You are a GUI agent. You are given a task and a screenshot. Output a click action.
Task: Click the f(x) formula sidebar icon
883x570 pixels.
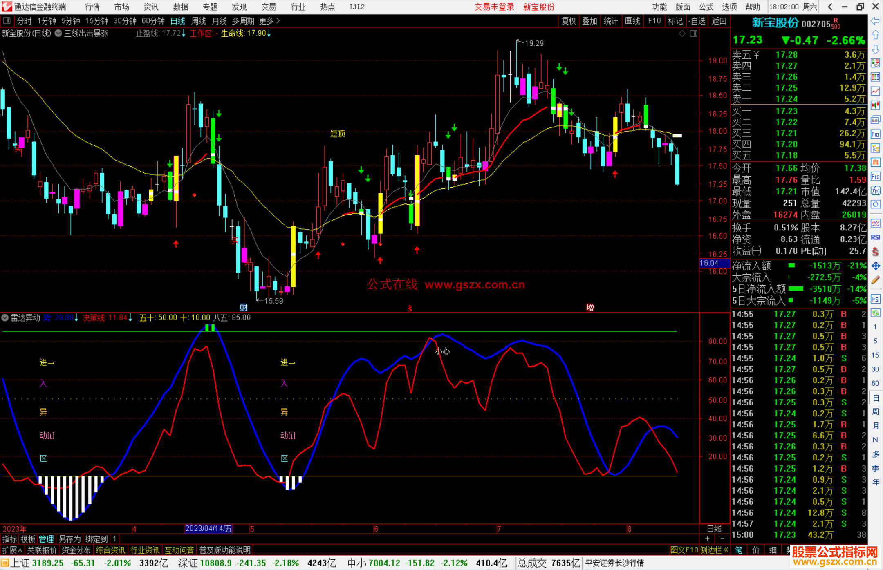click(875, 190)
